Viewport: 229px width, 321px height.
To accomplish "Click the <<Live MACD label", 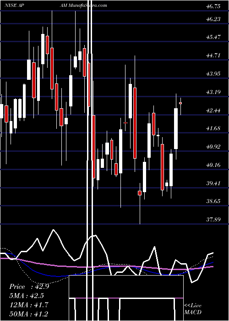I will point(193,309).
